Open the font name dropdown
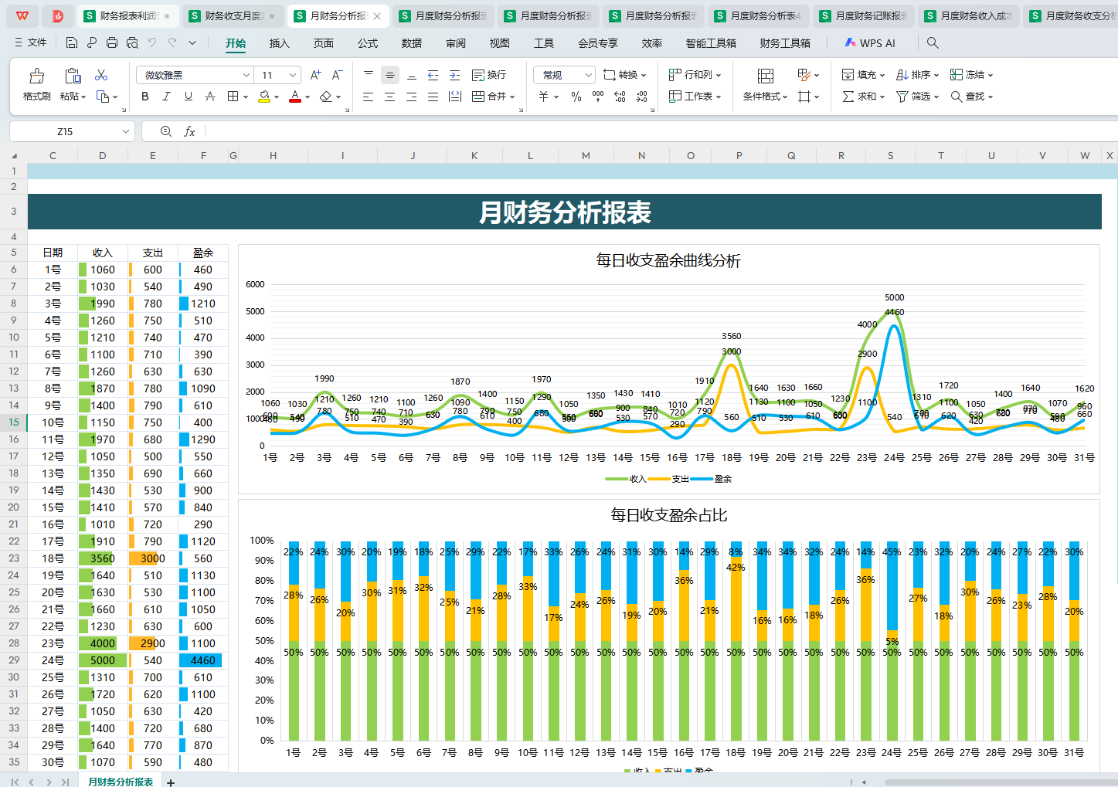This screenshot has height=787, width=1118. coord(246,74)
